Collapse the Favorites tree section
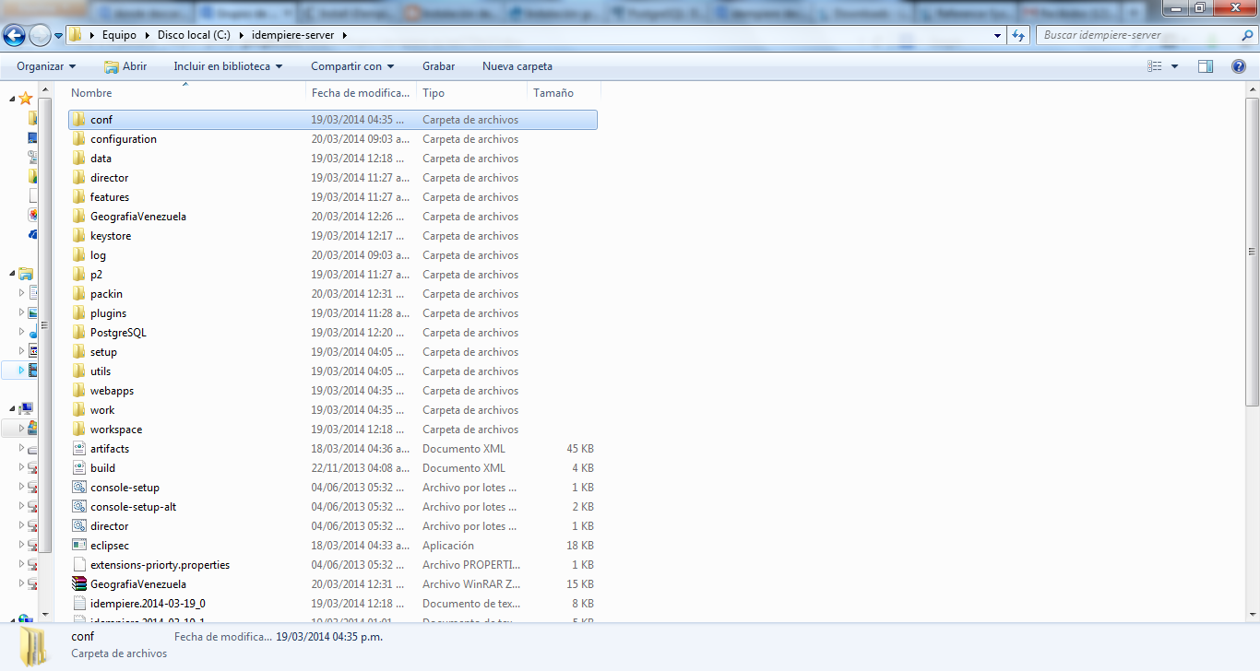Viewport: 1260px width, 671px height. [12, 99]
